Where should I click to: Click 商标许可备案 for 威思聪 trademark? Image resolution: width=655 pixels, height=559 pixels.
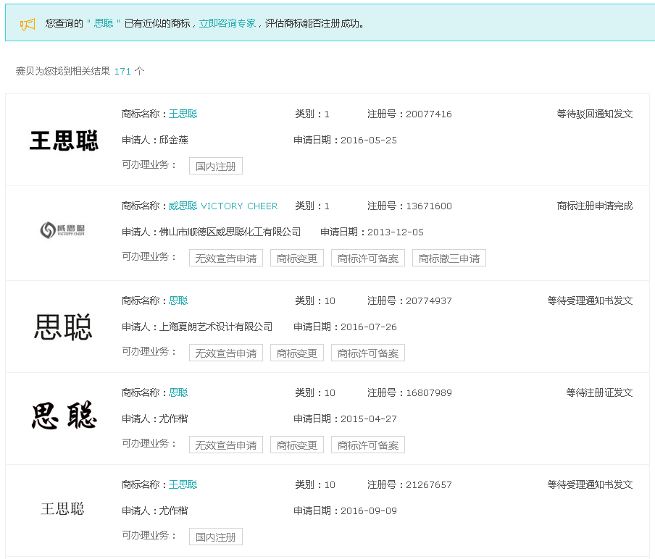[368, 258]
